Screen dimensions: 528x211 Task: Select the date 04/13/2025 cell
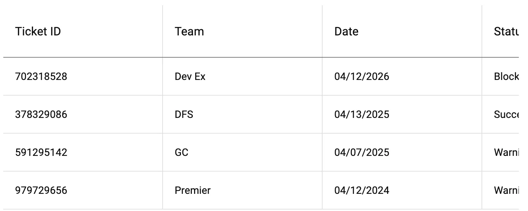pos(362,115)
